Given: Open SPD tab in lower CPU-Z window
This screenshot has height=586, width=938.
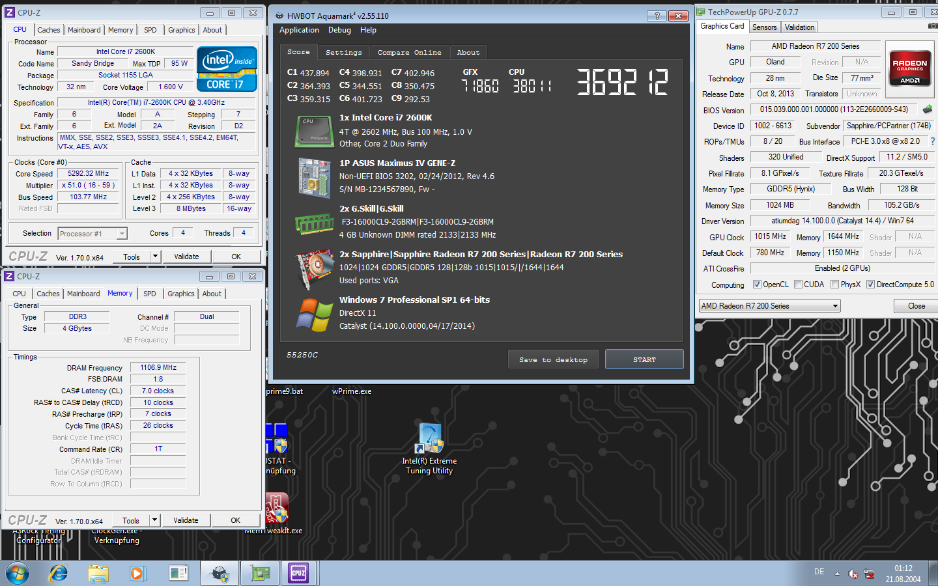Looking at the screenshot, I should pyautogui.click(x=150, y=294).
